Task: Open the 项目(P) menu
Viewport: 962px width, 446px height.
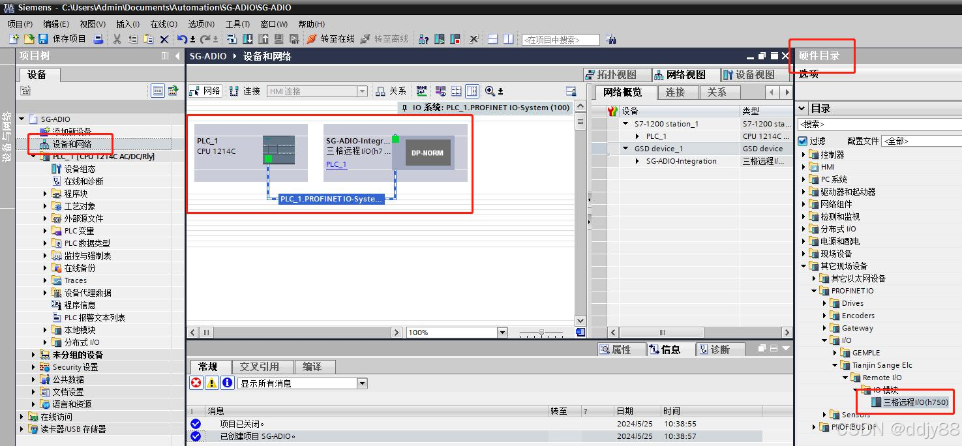Action: click(x=20, y=24)
